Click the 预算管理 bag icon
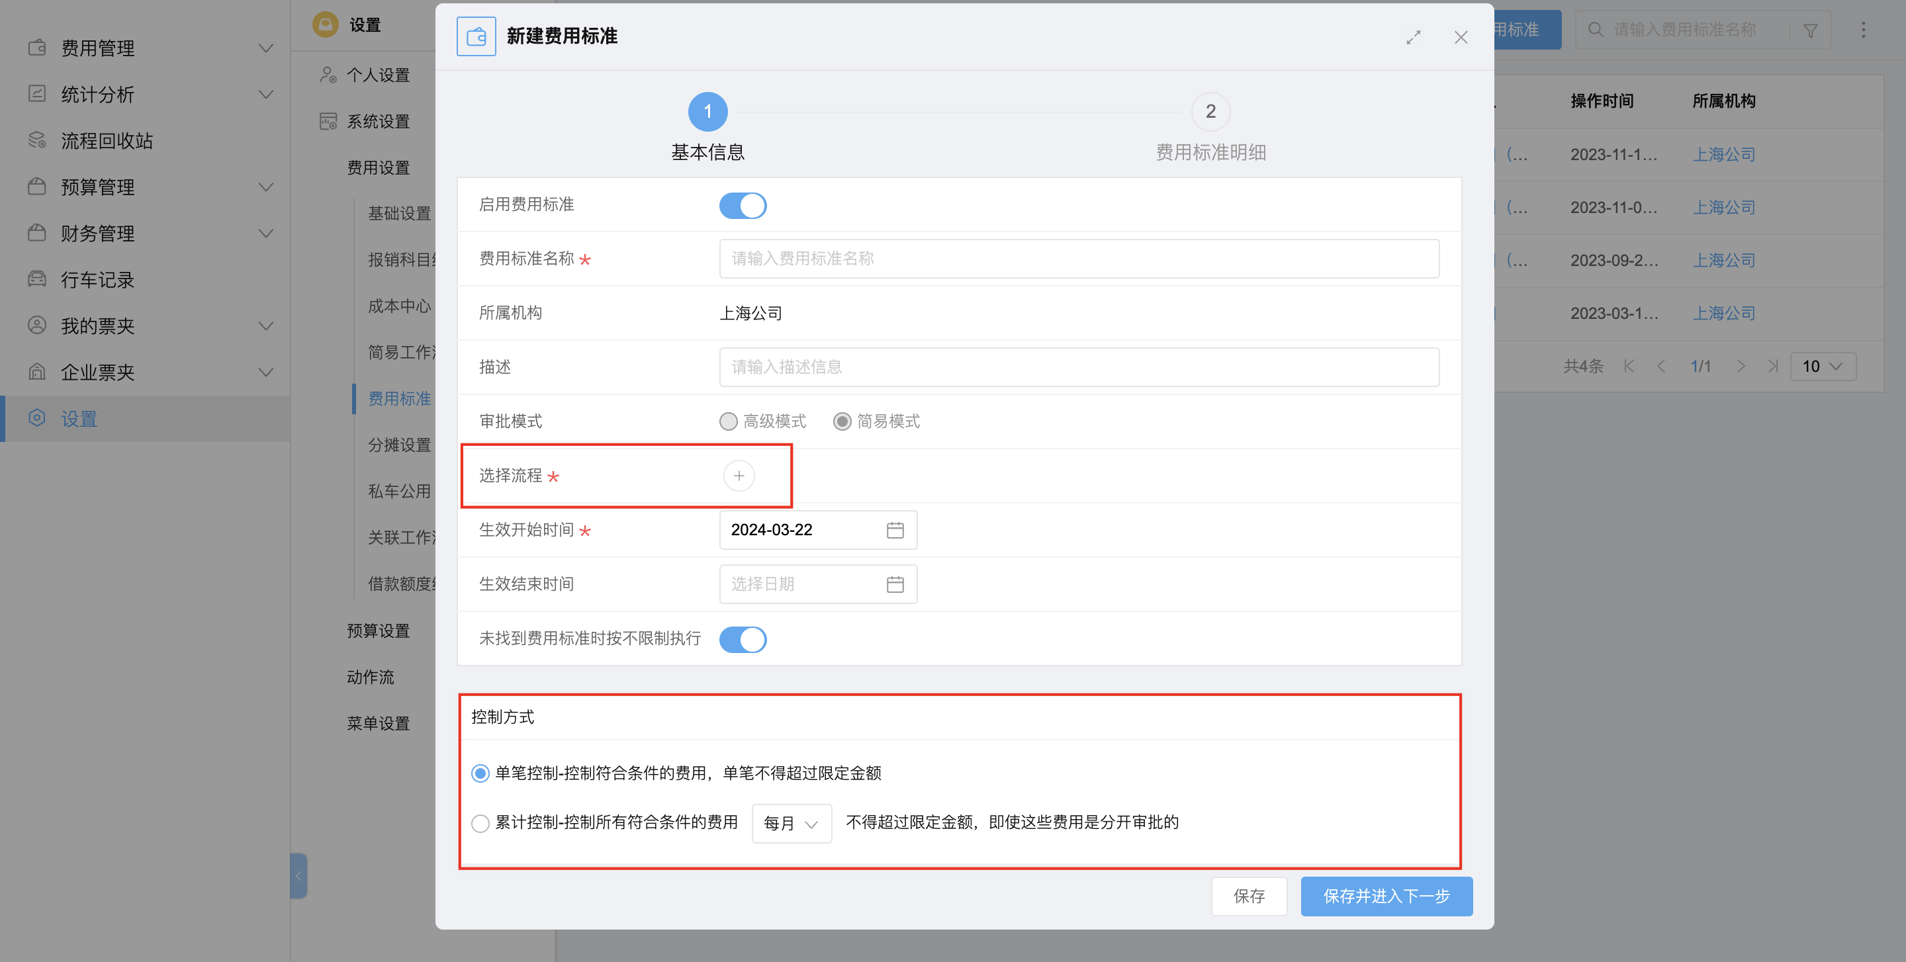 [37, 187]
